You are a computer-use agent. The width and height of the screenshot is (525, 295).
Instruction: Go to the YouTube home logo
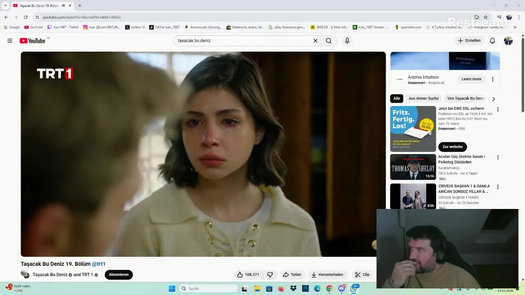pyautogui.click(x=32, y=41)
